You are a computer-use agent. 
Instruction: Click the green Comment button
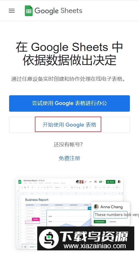point(100,222)
